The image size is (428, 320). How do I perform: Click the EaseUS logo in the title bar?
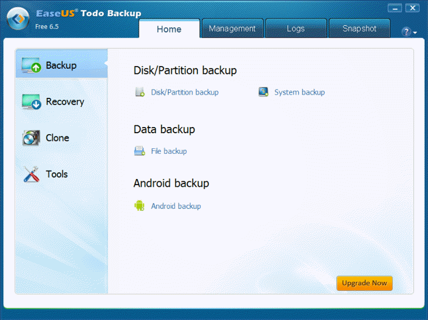pos(18,18)
